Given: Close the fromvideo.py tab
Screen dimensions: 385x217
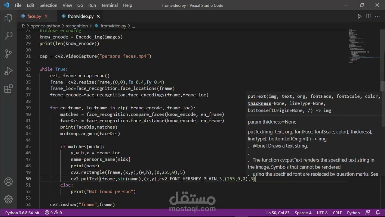Looking at the screenshot, I should pos(98,16).
